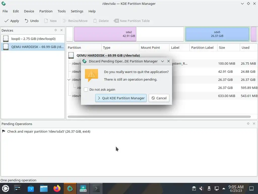
Task: Open the Edit menu
Action: pyautogui.click(x=16, y=11)
